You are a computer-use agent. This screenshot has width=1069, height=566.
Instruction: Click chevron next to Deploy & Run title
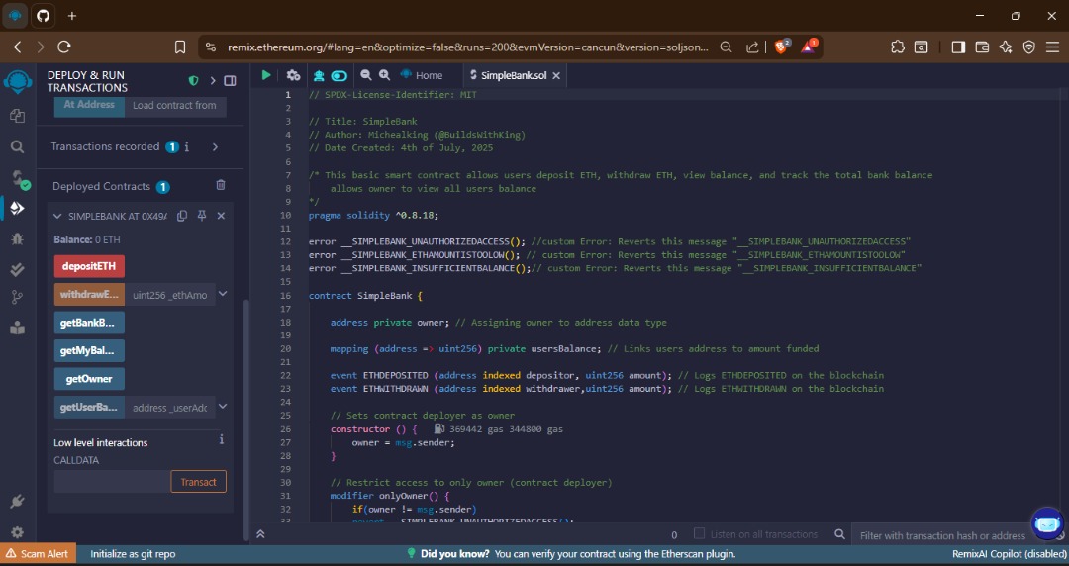click(213, 80)
